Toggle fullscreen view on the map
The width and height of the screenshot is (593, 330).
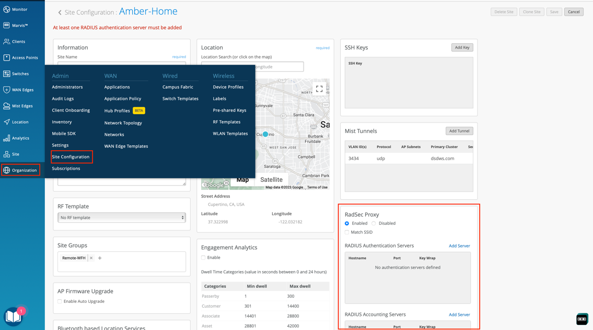coord(319,89)
